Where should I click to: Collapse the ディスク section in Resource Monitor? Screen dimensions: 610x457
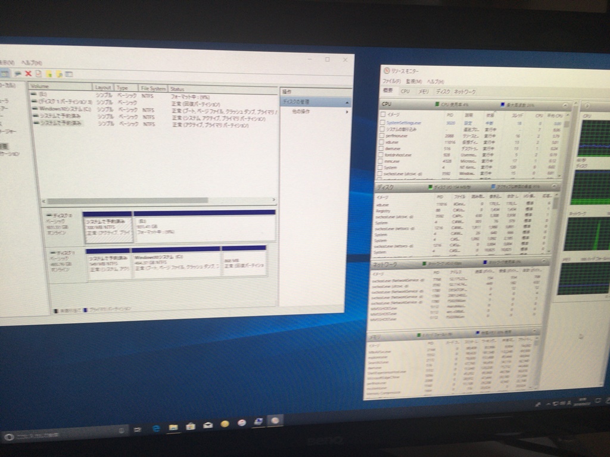coord(554,187)
